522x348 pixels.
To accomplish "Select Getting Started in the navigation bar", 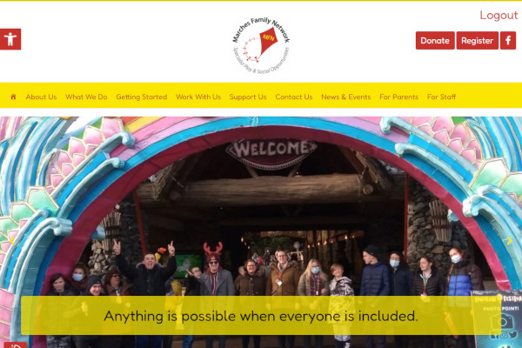I will [142, 97].
